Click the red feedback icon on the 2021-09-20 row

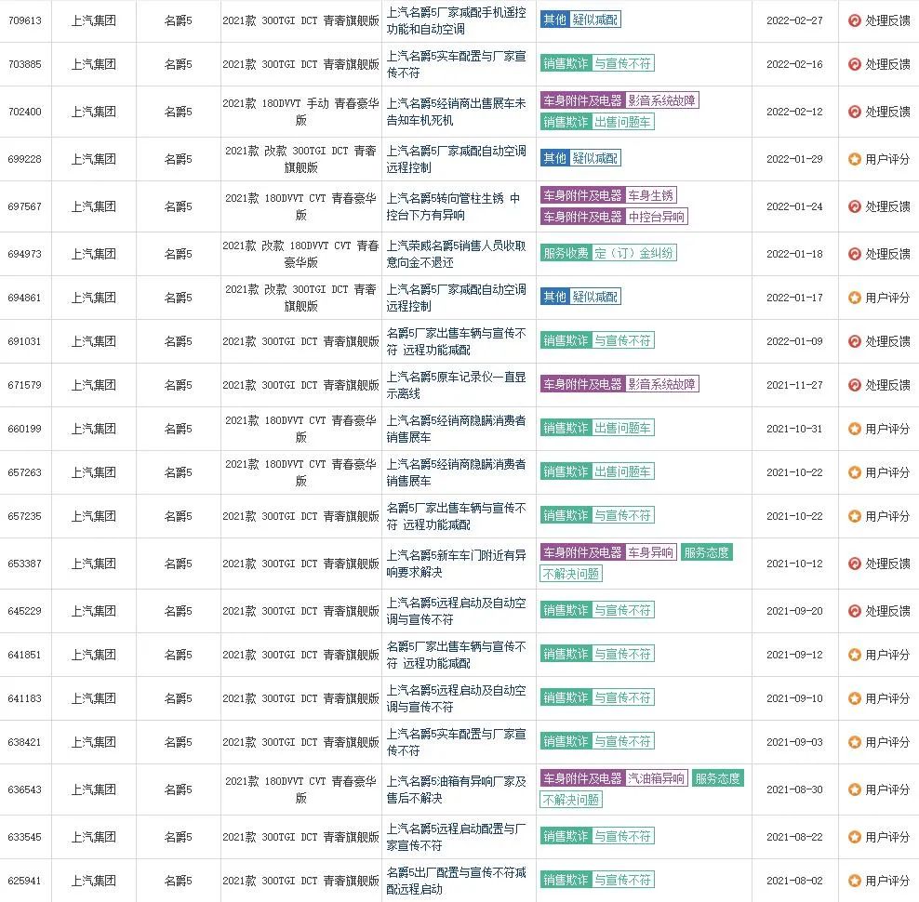tap(853, 610)
